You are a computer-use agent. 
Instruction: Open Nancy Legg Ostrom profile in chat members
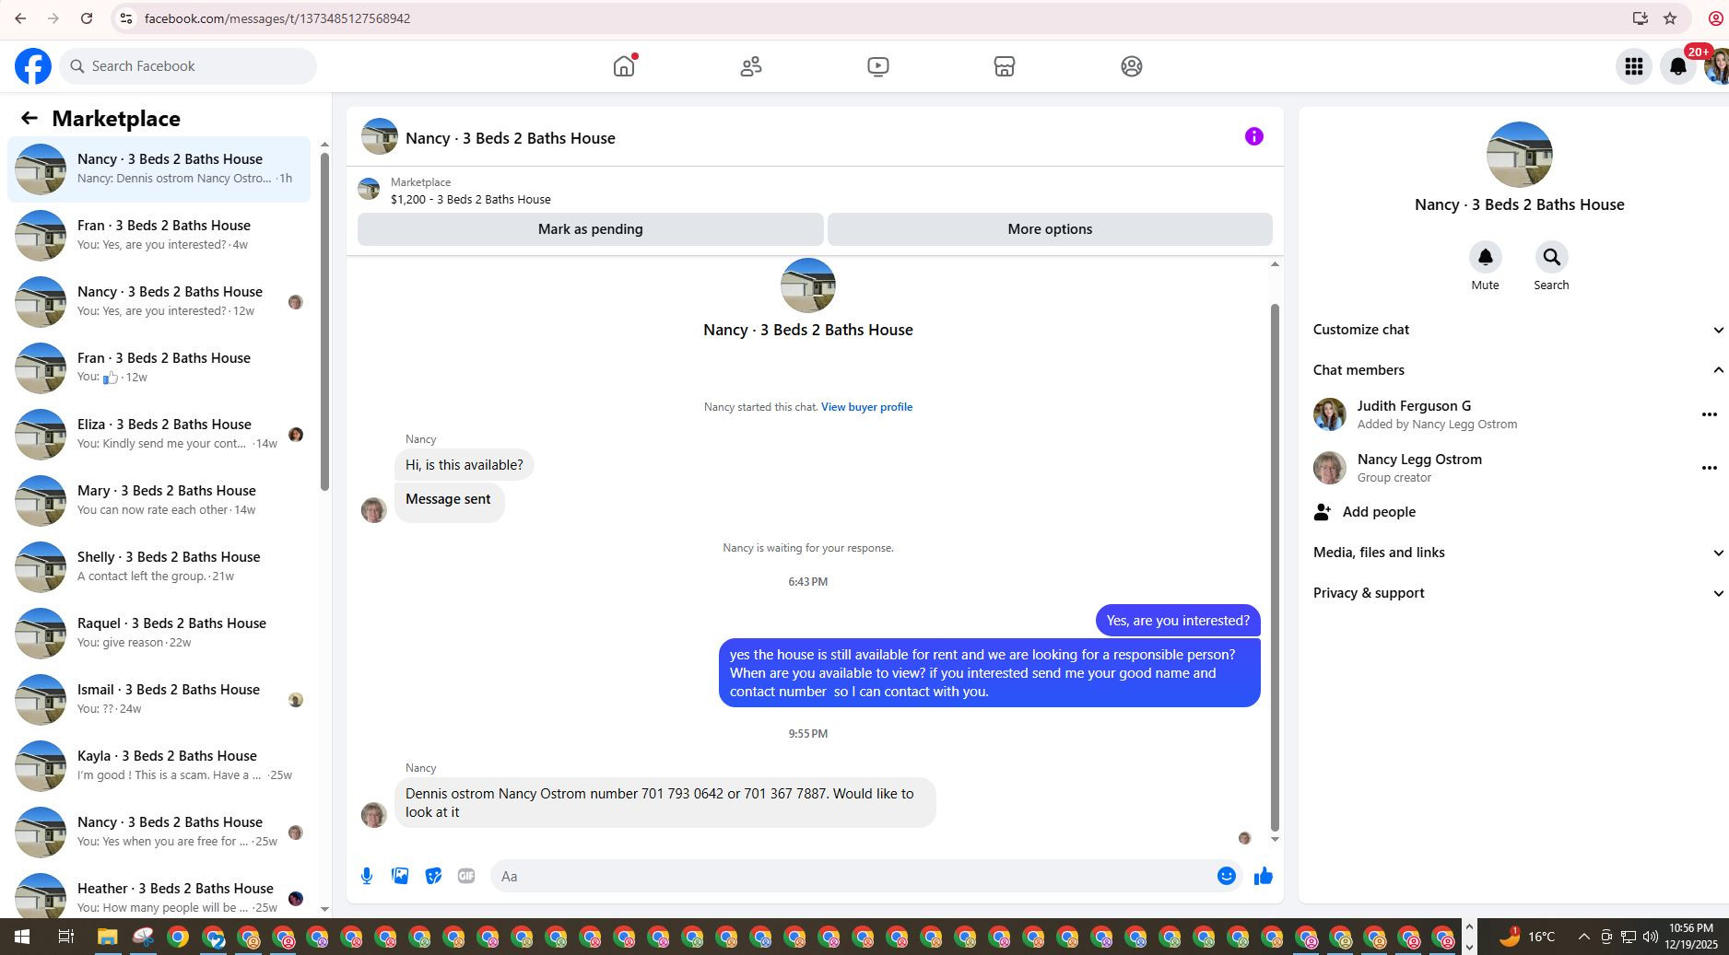click(1419, 459)
